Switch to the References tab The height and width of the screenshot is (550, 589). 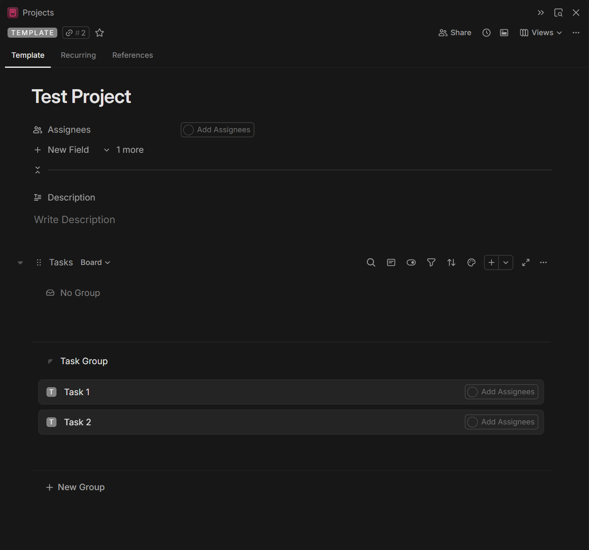tap(133, 55)
